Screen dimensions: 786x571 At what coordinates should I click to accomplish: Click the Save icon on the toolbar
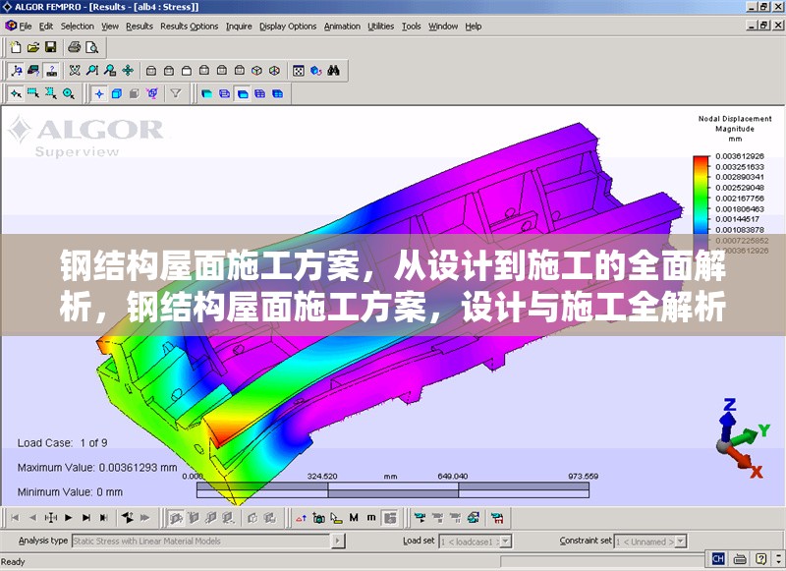[50, 46]
